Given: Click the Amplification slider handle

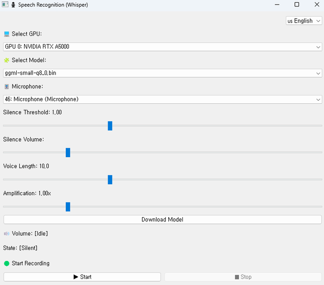Looking at the screenshot, I should (x=68, y=207).
